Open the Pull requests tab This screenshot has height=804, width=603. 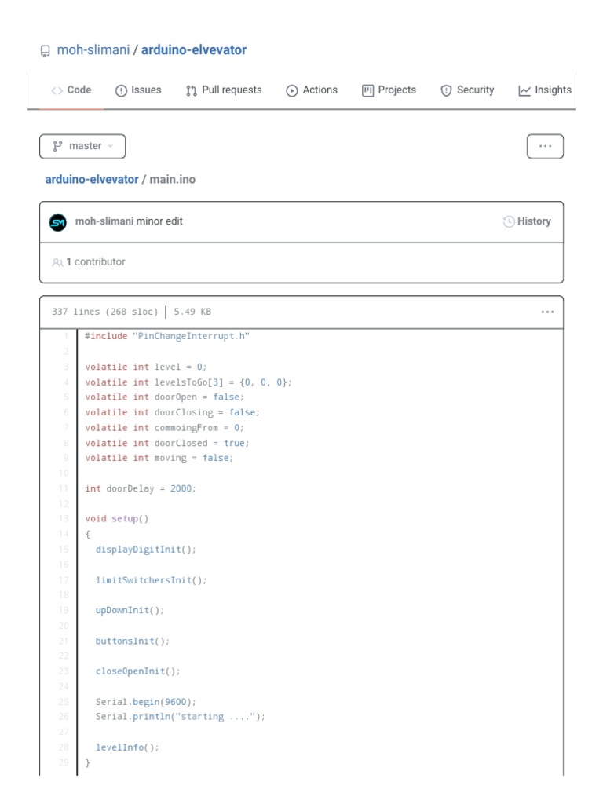click(x=224, y=90)
